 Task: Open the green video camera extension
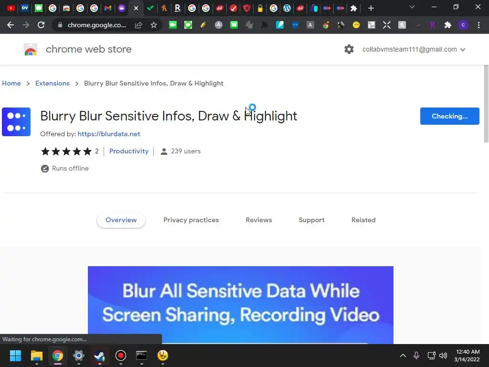(173, 25)
